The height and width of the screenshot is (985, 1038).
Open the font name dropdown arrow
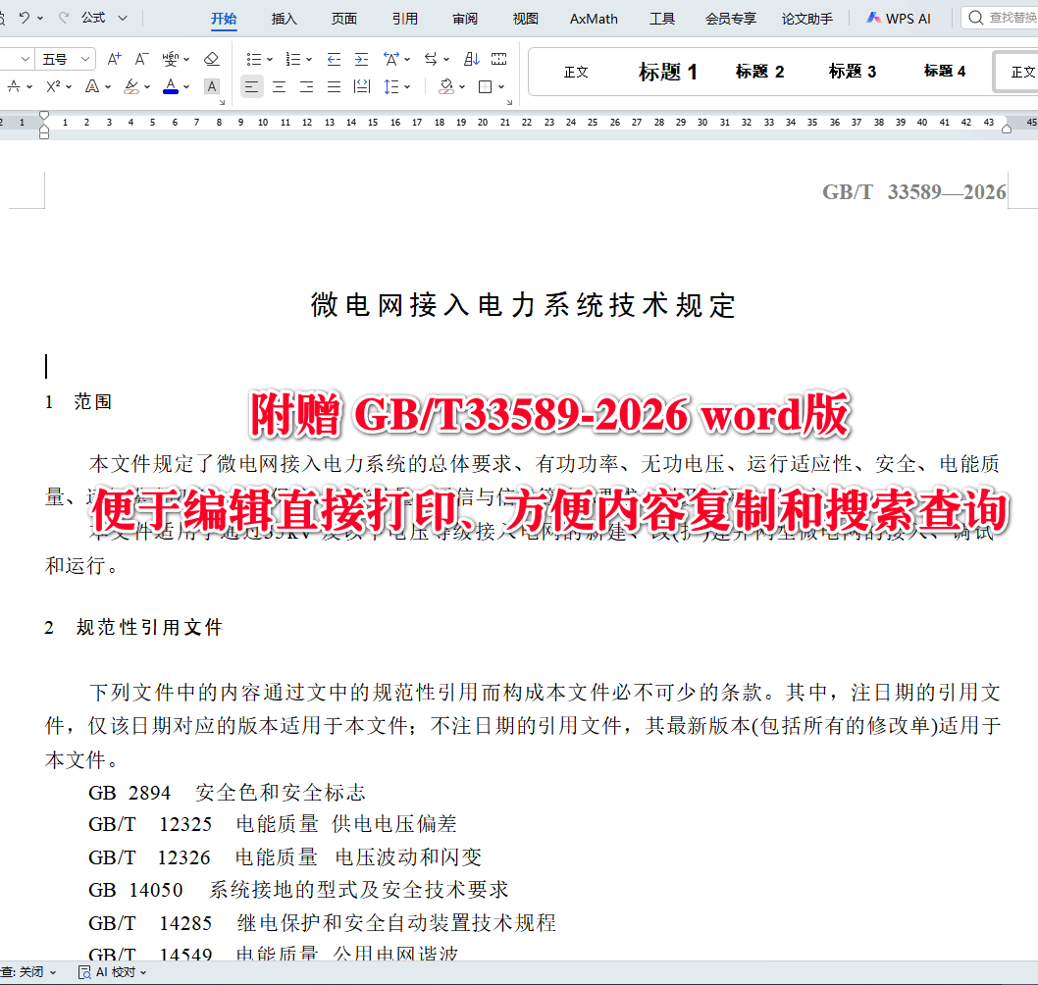click(26, 60)
